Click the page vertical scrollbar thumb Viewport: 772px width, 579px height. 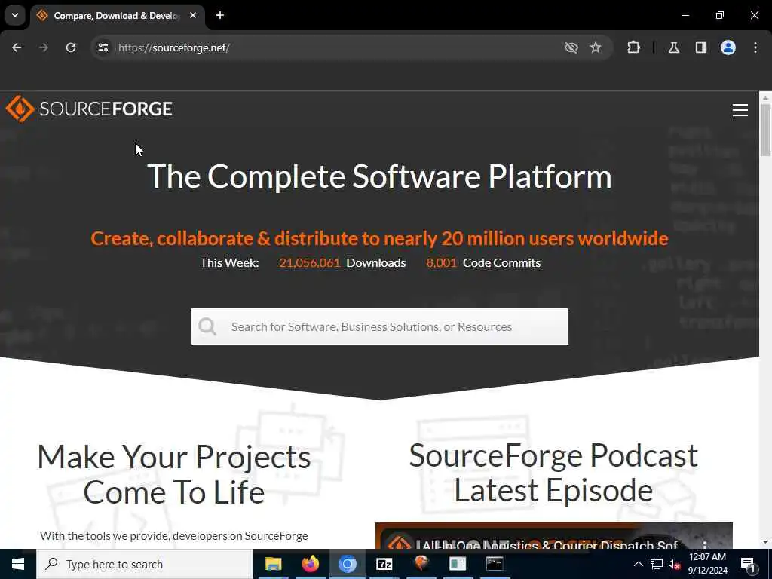(x=765, y=129)
